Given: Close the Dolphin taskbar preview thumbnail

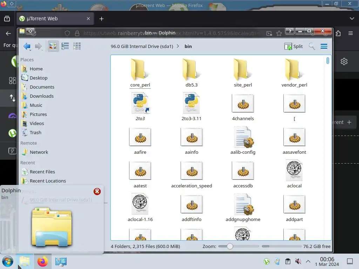Looking at the screenshot, I should point(97,192).
